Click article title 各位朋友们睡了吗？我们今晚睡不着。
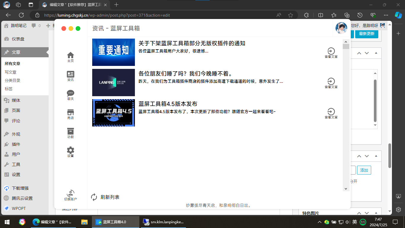Viewport: 405px width, 228px height. pyautogui.click(x=185, y=74)
